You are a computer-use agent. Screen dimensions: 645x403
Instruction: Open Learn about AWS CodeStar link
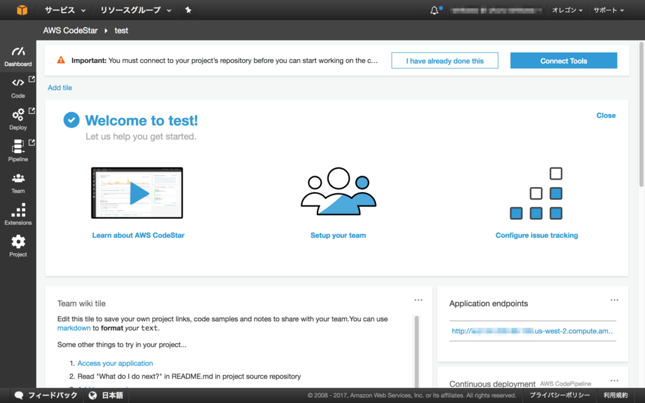pos(138,236)
